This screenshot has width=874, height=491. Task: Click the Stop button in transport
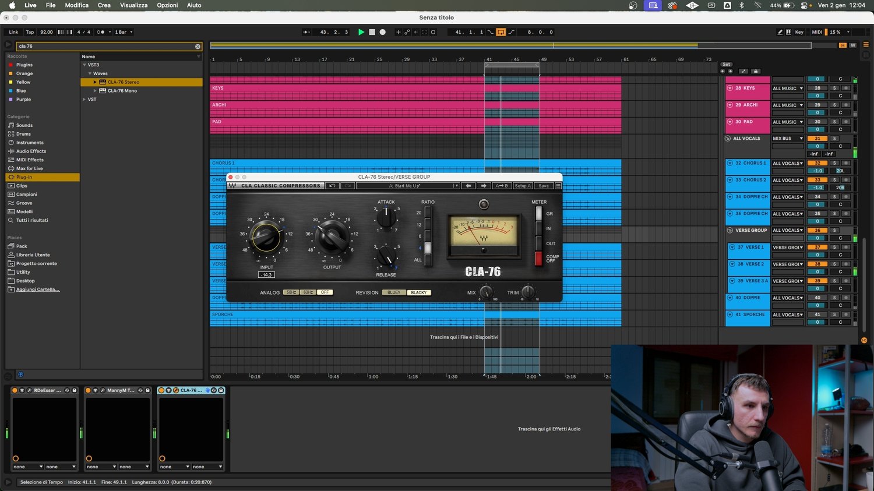[x=372, y=32]
